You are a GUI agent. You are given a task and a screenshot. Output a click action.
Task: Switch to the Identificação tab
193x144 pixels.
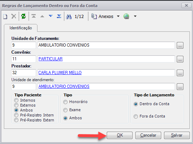(21, 28)
